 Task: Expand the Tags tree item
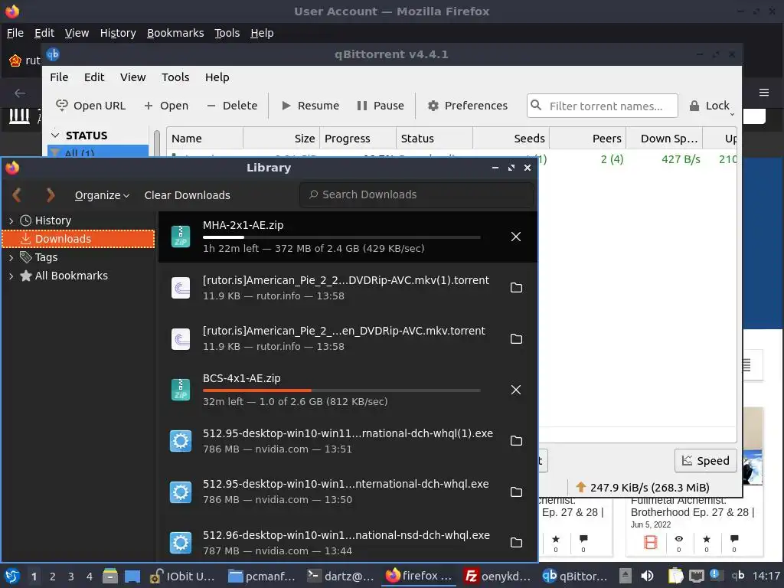click(11, 257)
